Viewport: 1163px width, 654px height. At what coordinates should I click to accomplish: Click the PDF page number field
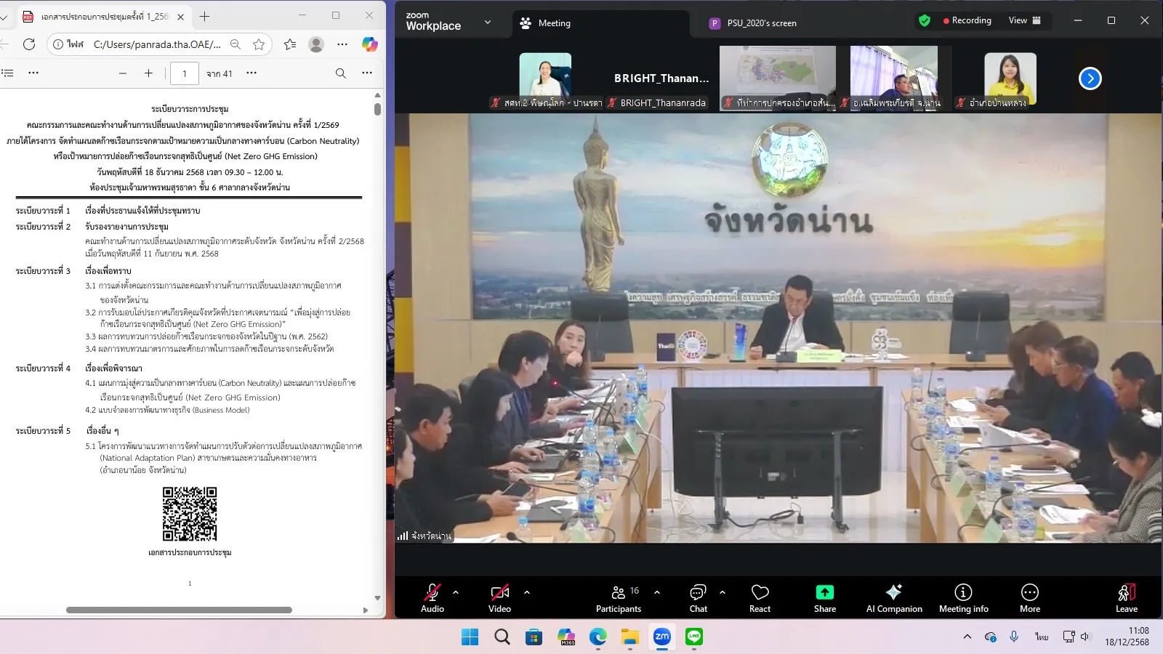(185, 73)
